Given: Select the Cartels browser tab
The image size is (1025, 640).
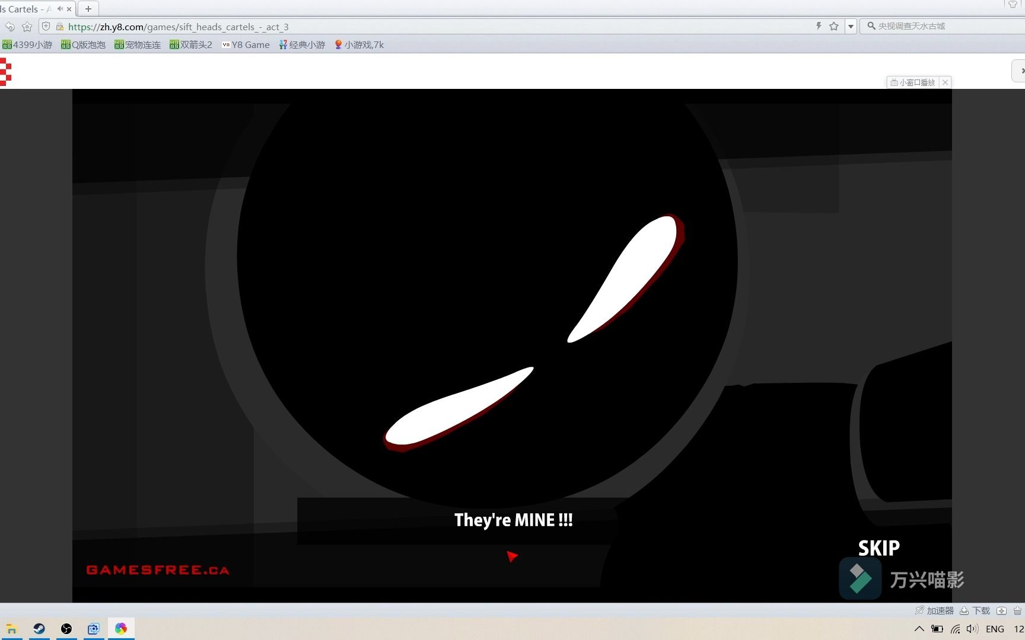Looking at the screenshot, I should [x=27, y=9].
